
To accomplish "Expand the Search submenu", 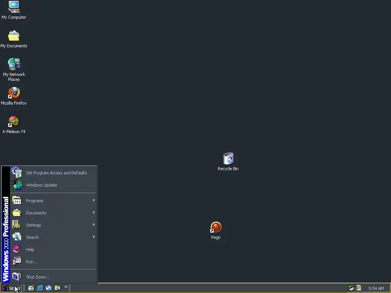I will tap(53, 237).
